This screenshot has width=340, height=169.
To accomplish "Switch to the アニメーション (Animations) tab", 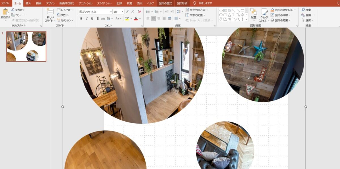I will point(86,3).
